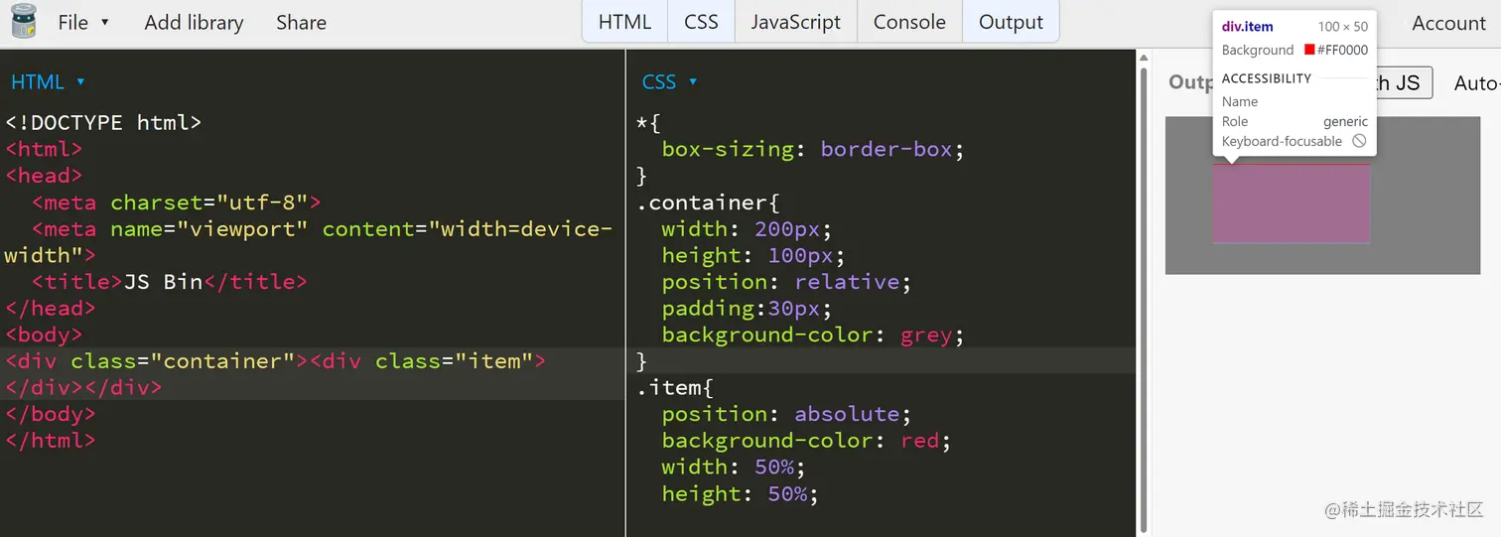This screenshot has height=537, width=1501.
Task: Toggle the Console panel tab
Action: [x=909, y=22]
